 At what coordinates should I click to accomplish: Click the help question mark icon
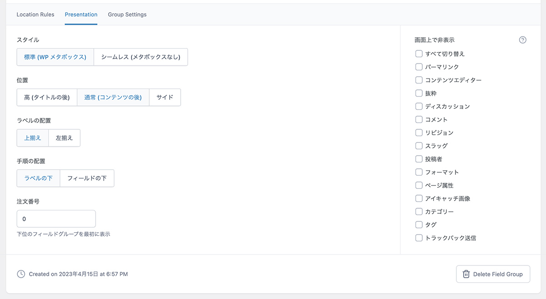pyautogui.click(x=522, y=40)
